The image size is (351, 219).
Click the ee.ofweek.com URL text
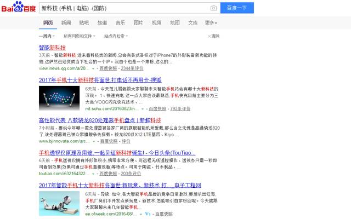111,214
